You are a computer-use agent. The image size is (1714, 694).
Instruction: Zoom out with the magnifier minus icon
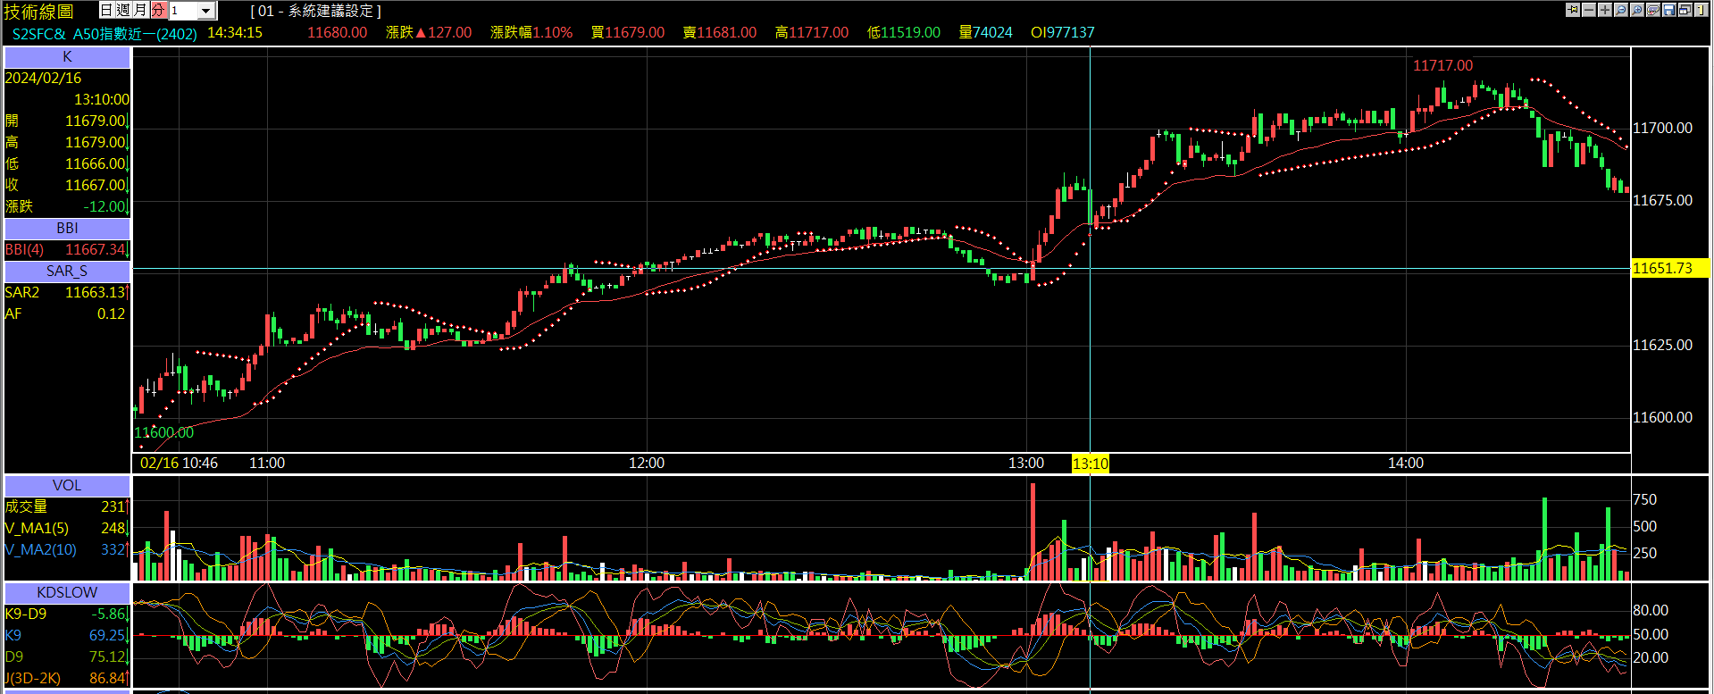click(x=1621, y=10)
